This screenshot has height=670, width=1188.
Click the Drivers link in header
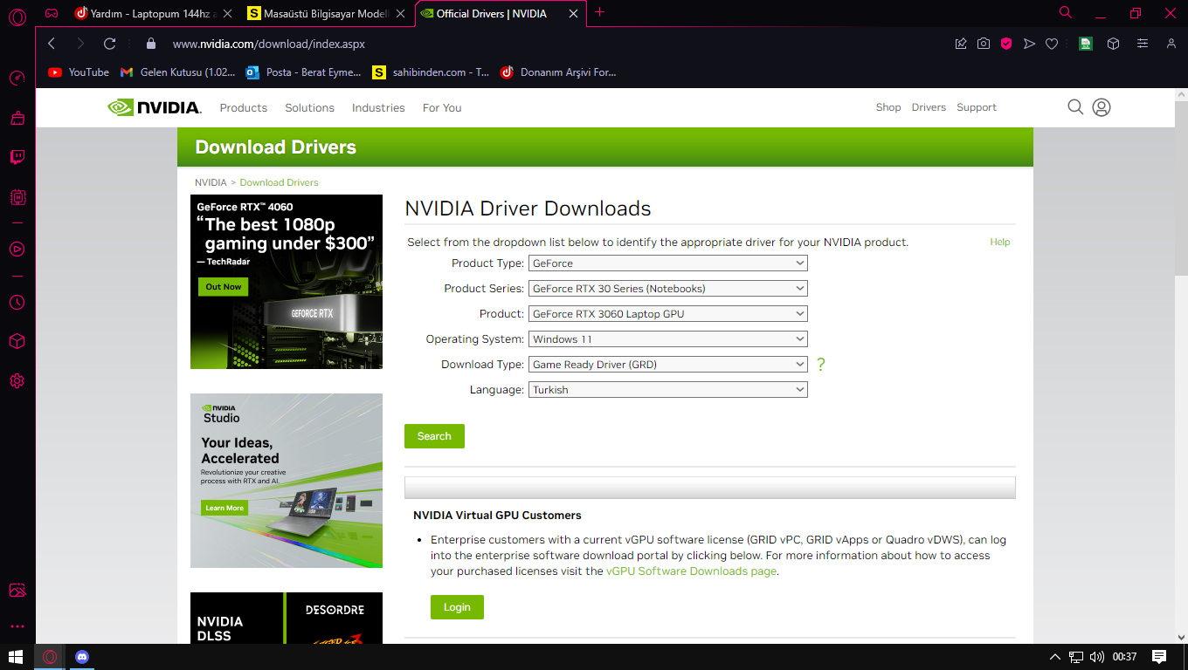coord(929,107)
